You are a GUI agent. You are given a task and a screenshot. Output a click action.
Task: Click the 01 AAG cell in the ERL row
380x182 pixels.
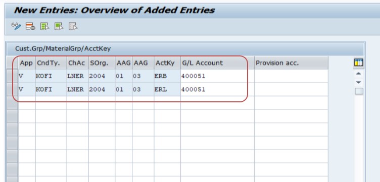click(124, 89)
